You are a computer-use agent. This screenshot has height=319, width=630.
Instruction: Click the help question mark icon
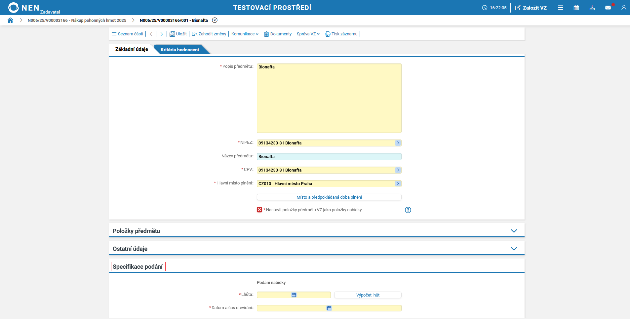(x=408, y=210)
